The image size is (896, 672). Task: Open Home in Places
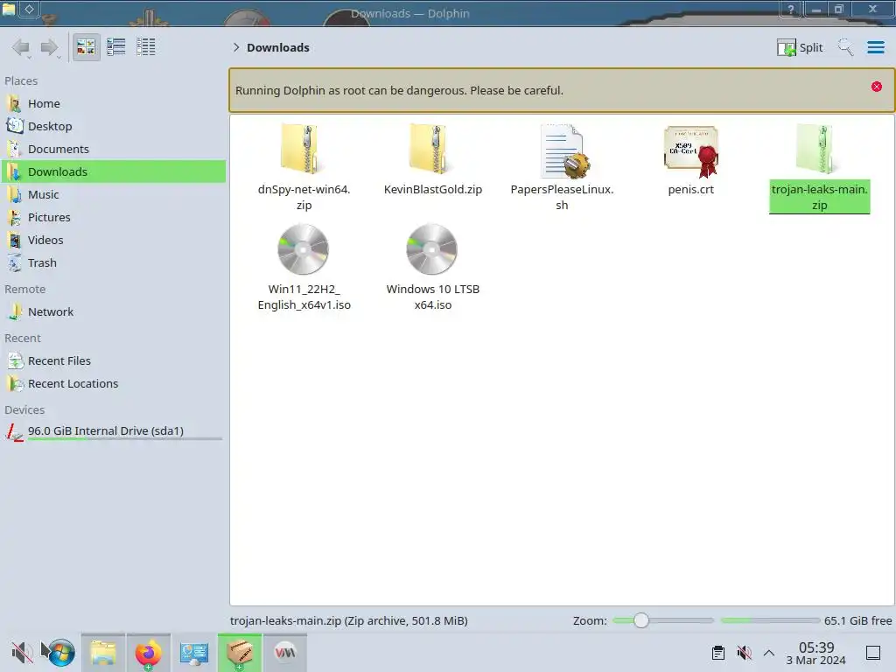pyautogui.click(x=113, y=103)
